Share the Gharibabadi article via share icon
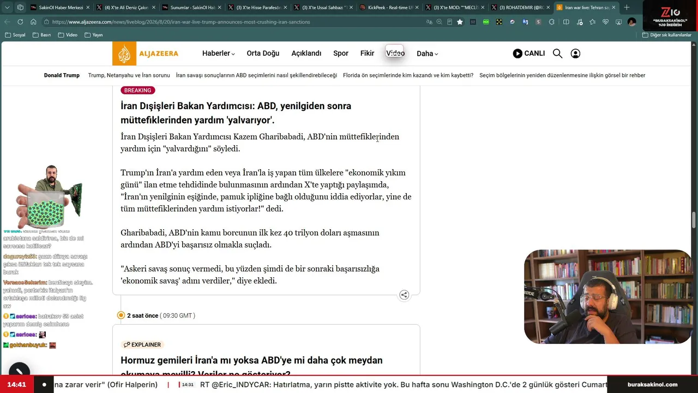This screenshot has height=393, width=698. (404, 295)
